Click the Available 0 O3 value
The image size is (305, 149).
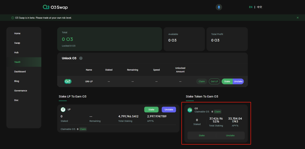pyautogui.click(x=172, y=40)
